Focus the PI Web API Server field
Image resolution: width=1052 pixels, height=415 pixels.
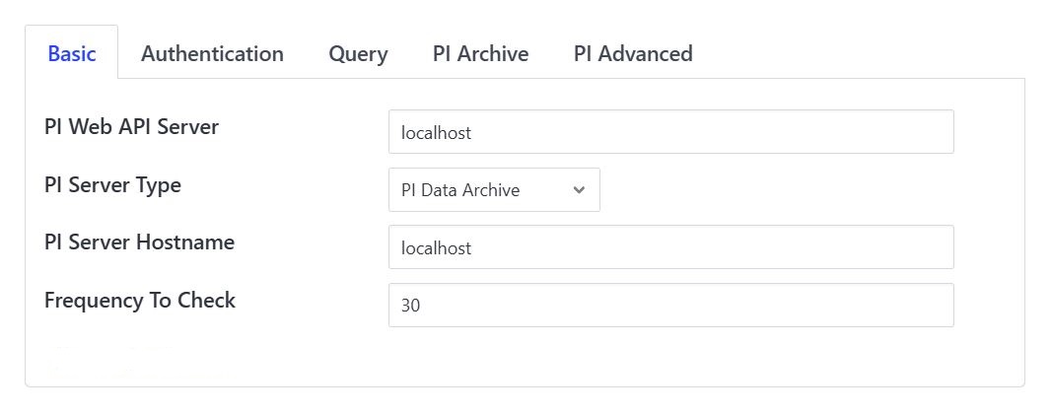[670, 132]
